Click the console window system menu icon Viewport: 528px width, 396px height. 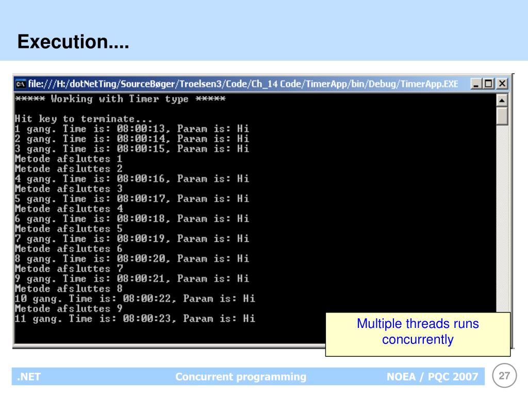coord(21,84)
